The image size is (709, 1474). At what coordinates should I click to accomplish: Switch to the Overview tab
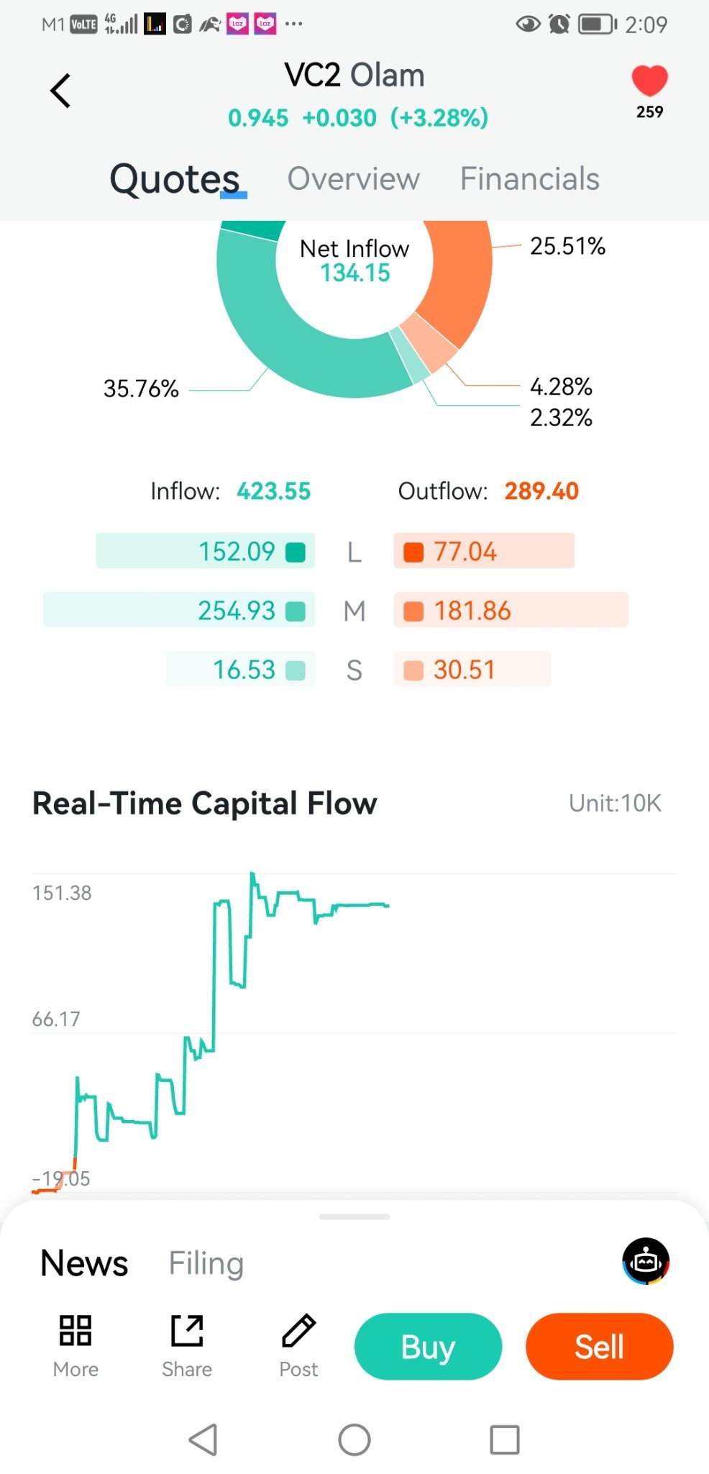coord(354,178)
